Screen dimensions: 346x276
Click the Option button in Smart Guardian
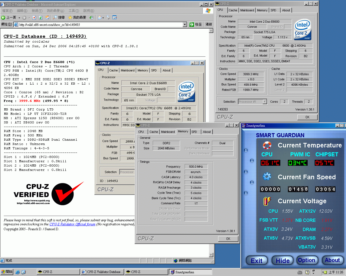(307, 260)
